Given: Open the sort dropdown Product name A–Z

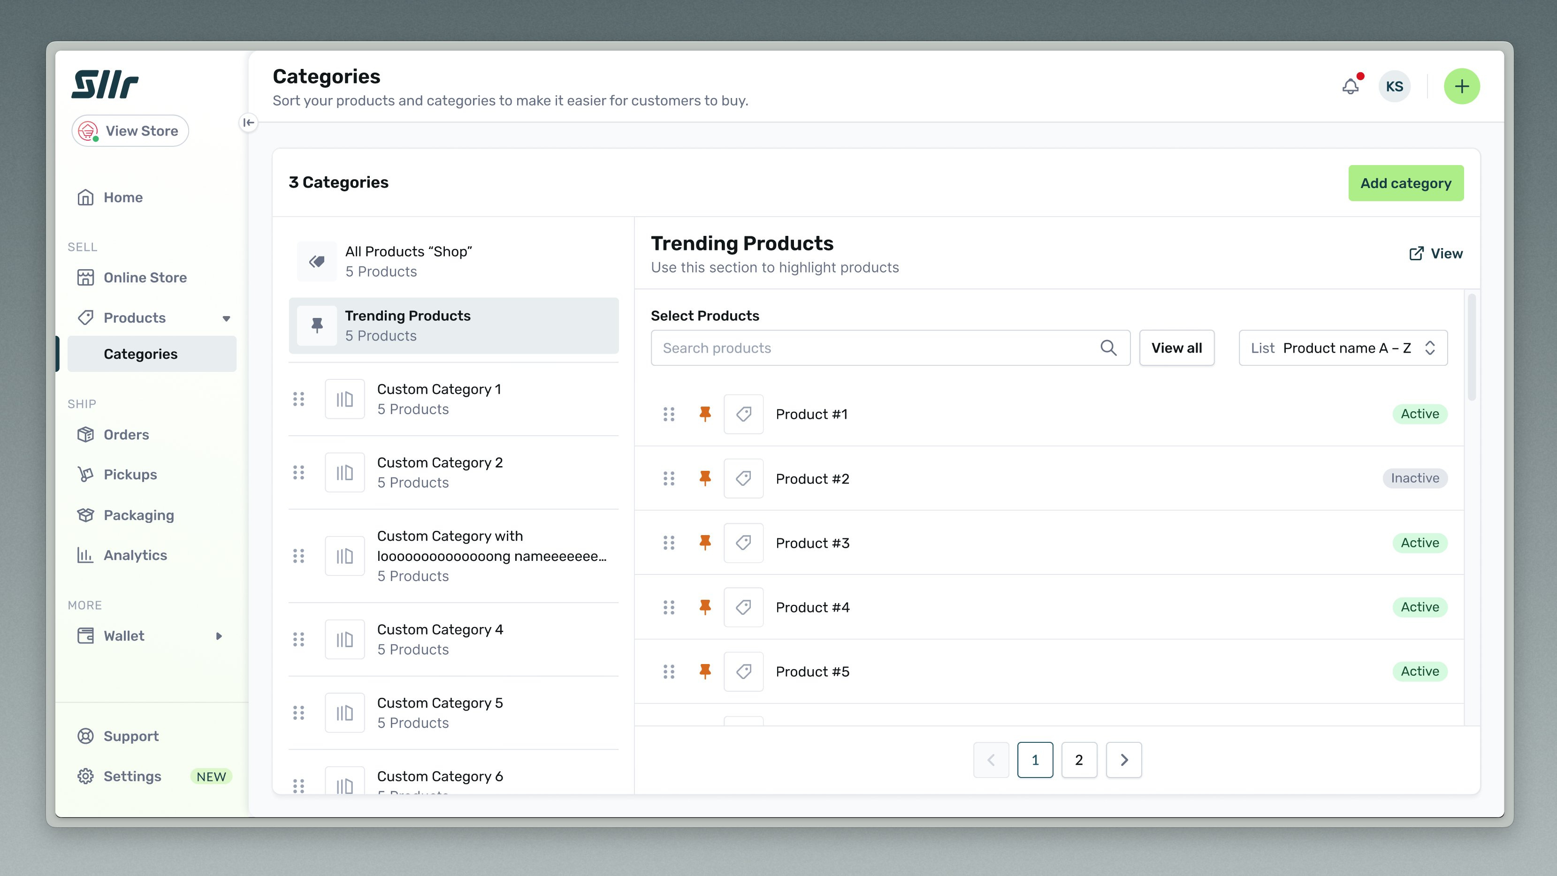Looking at the screenshot, I should [1343, 348].
